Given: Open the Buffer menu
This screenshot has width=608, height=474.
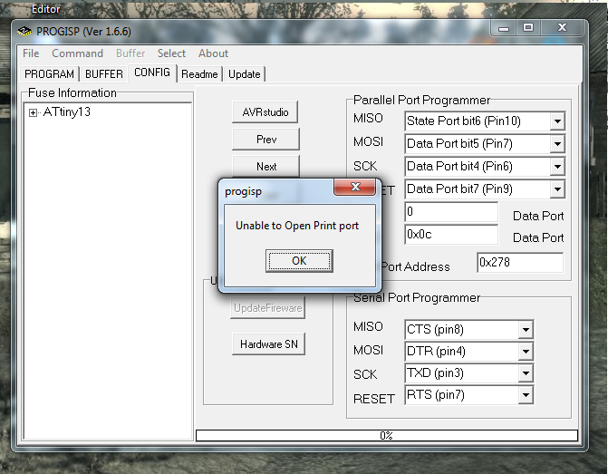Looking at the screenshot, I should [130, 53].
